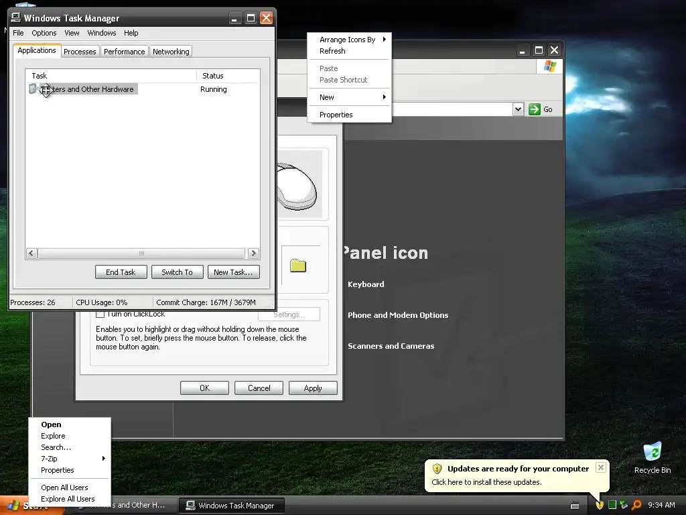Click the yellow shield update tray icon
This screenshot has width=686, height=515.
coord(600,505)
